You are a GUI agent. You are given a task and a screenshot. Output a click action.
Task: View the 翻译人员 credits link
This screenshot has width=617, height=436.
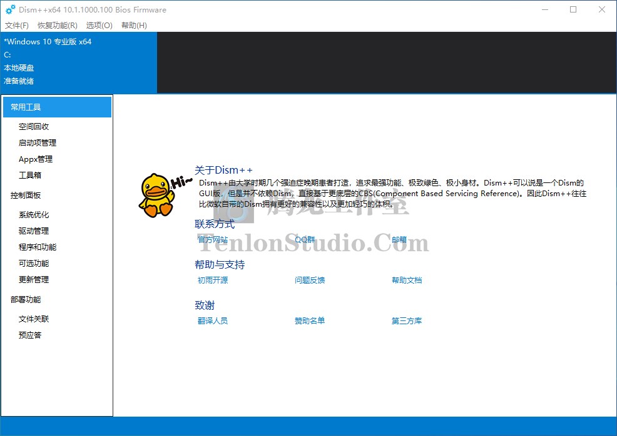(x=213, y=321)
